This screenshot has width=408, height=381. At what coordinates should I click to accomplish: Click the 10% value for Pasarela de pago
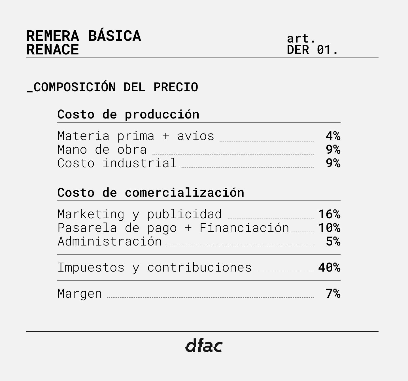(329, 228)
